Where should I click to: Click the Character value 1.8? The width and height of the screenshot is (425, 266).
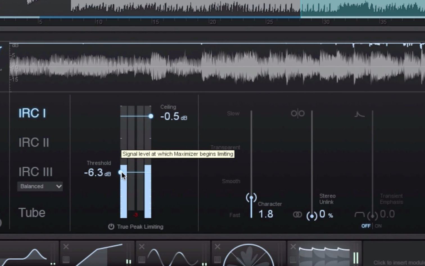click(266, 214)
